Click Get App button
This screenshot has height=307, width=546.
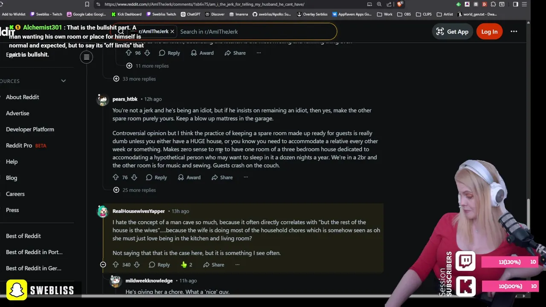point(452,32)
